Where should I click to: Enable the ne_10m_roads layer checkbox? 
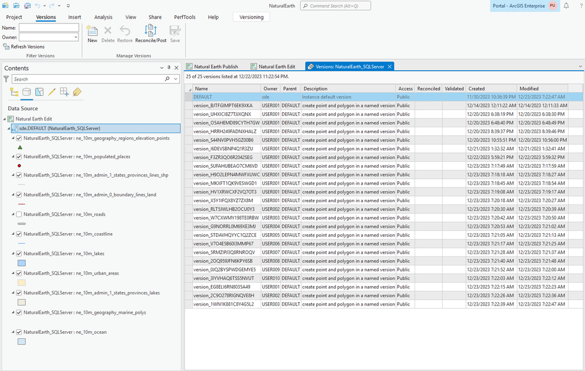click(x=19, y=214)
